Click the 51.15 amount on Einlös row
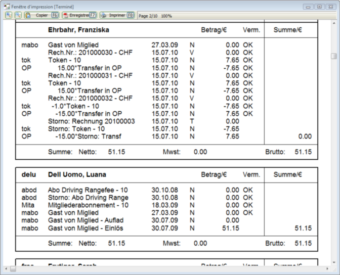 [x=231, y=228]
